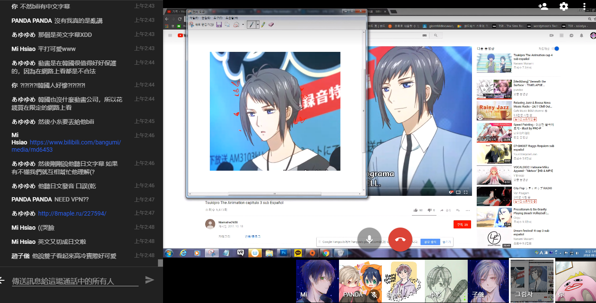Open Windows Start button in shared screen
596x303 pixels.
[x=168, y=253]
